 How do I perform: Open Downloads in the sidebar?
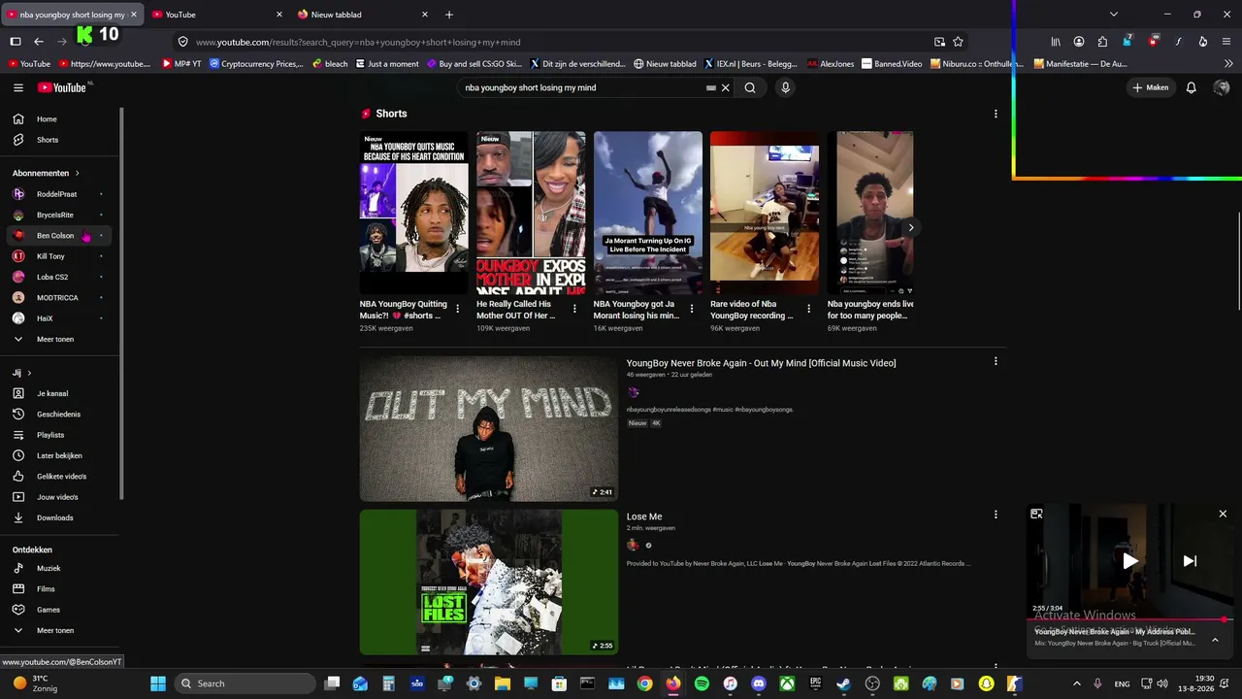(60, 517)
